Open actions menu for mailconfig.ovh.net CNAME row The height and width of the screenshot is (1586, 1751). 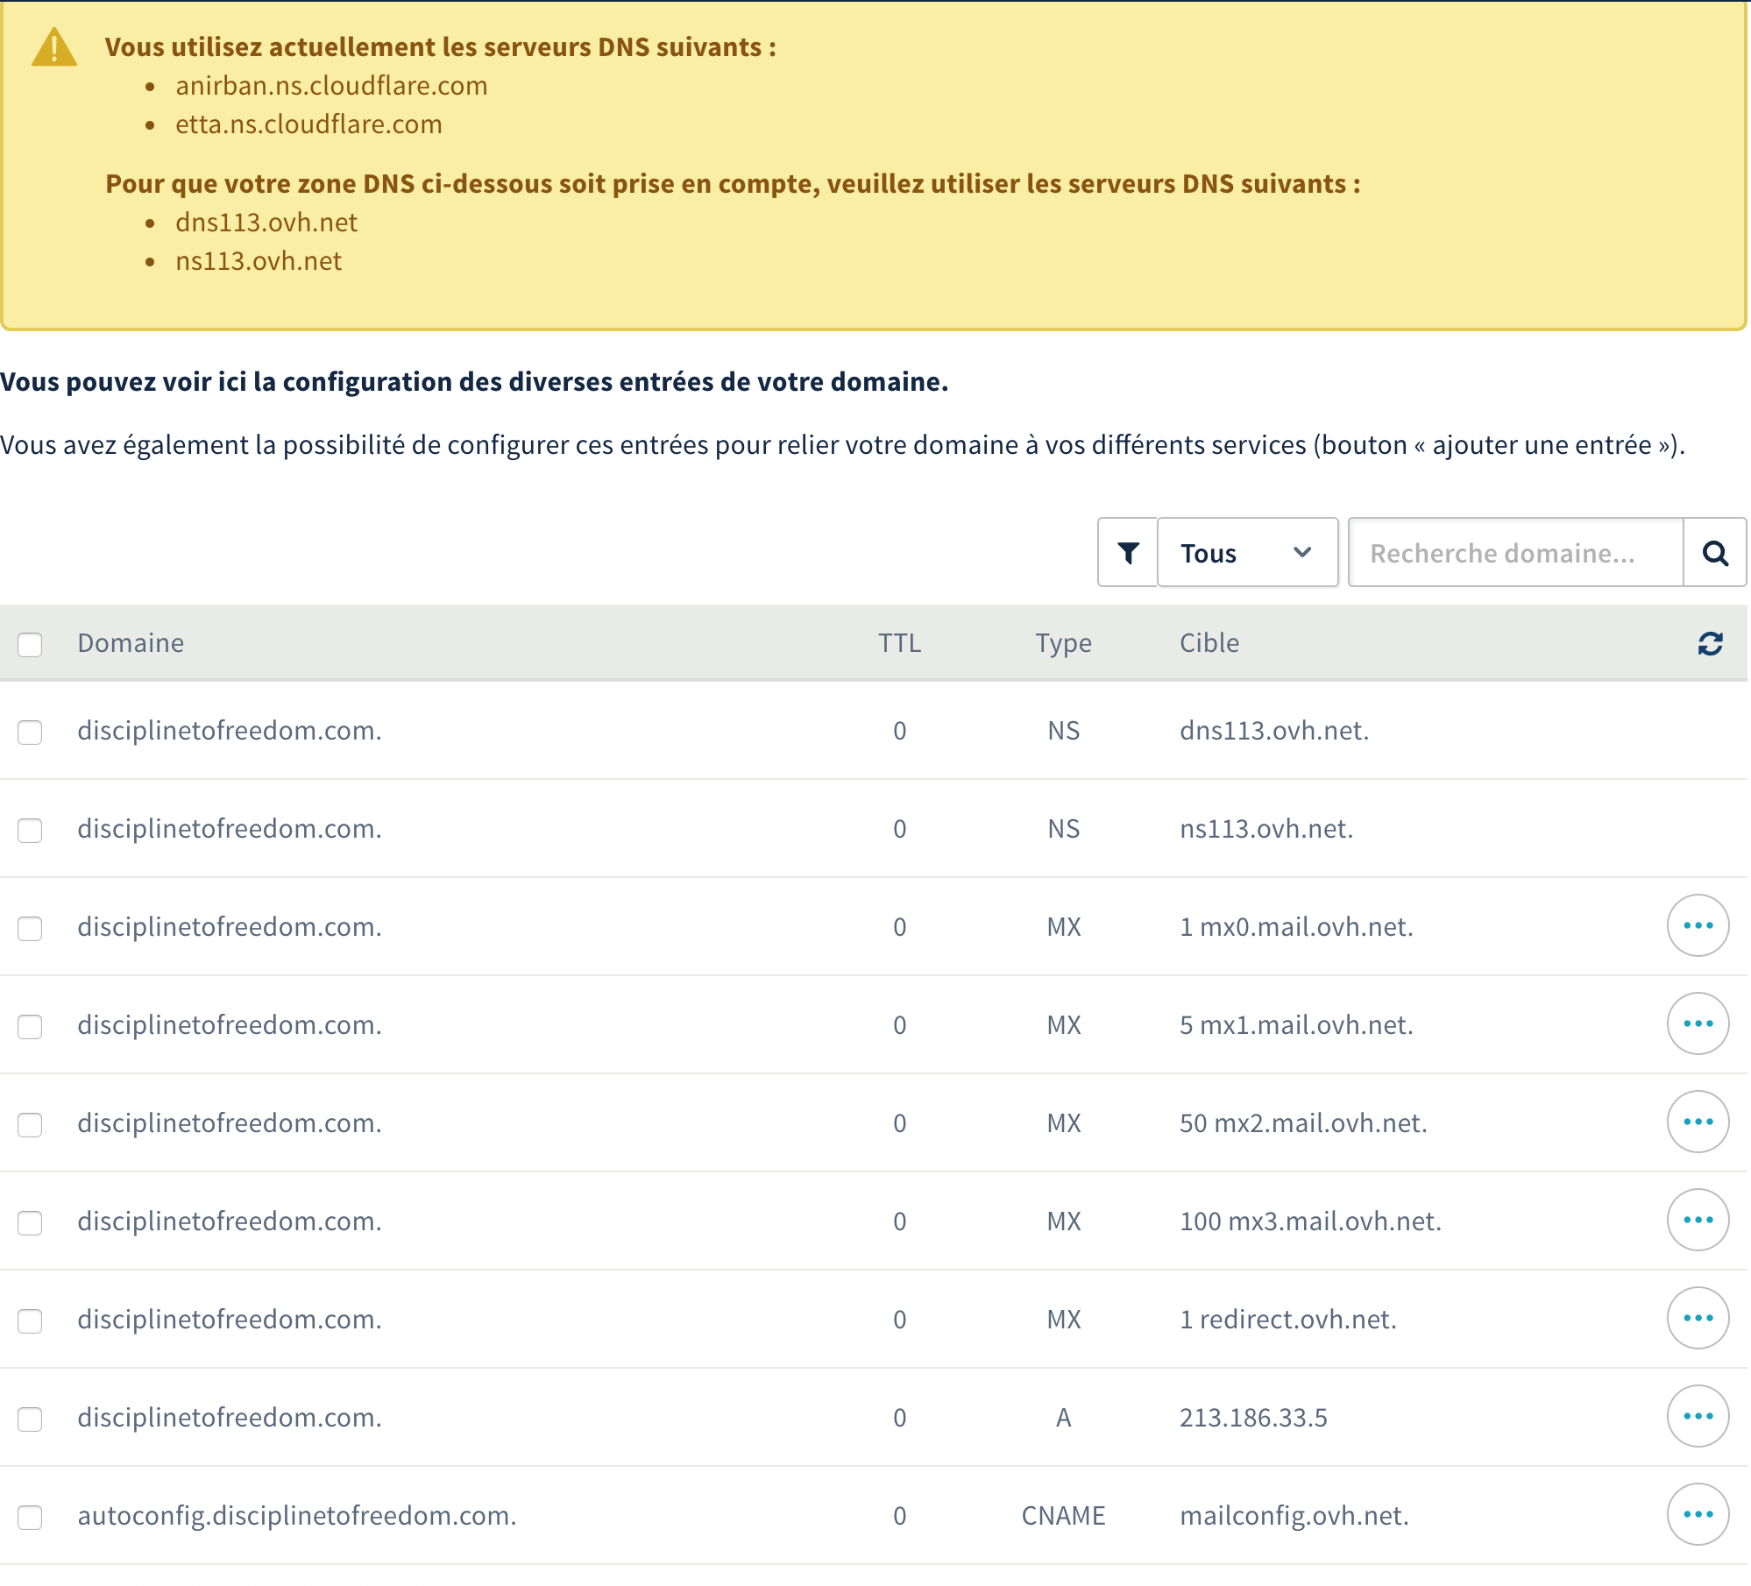point(1698,1515)
